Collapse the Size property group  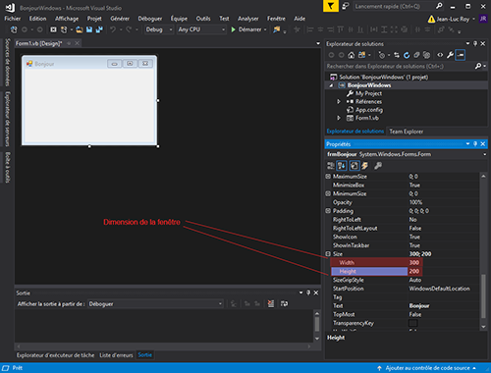pyautogui.click(x=328, y=254)
